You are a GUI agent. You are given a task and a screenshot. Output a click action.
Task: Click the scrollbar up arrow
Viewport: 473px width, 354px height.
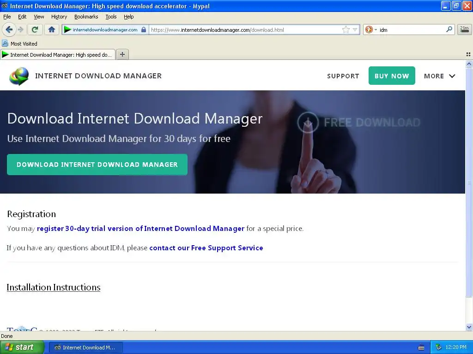click(469, 64)
